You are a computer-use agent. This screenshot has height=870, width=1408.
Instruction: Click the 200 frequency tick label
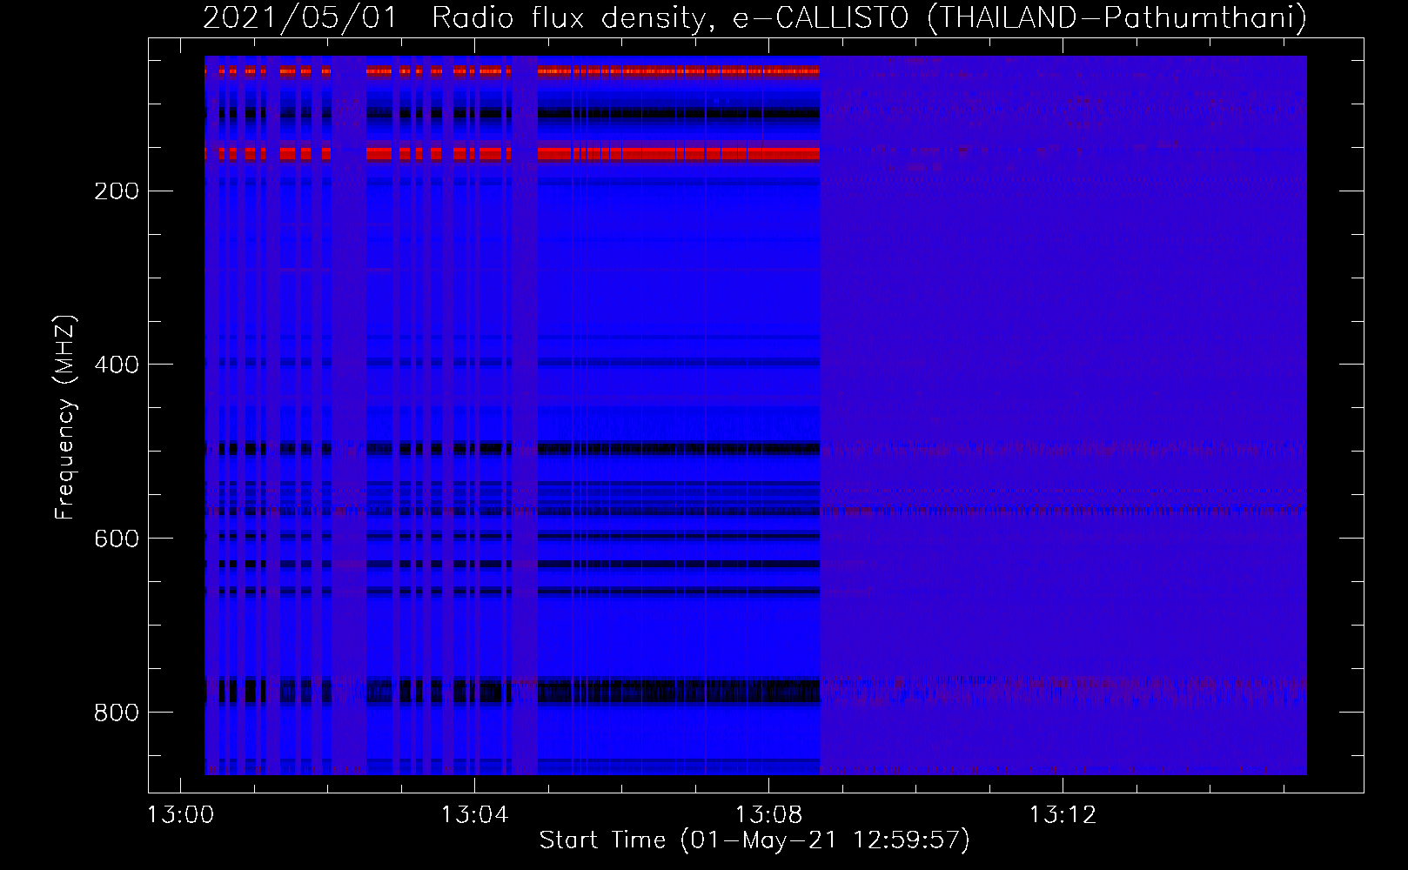(x=116, y=191)
